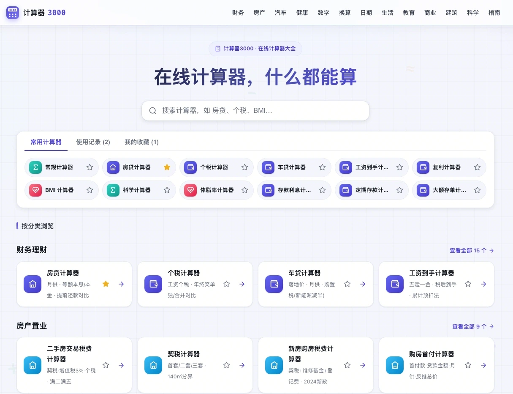Viewport: 513px width, 394px height.
Task: Click the search magnifier icon
Action: (x=153, y=111)
